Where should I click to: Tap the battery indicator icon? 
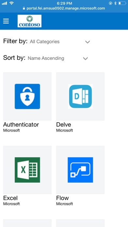pyautogui.click(x=122, y=3)
